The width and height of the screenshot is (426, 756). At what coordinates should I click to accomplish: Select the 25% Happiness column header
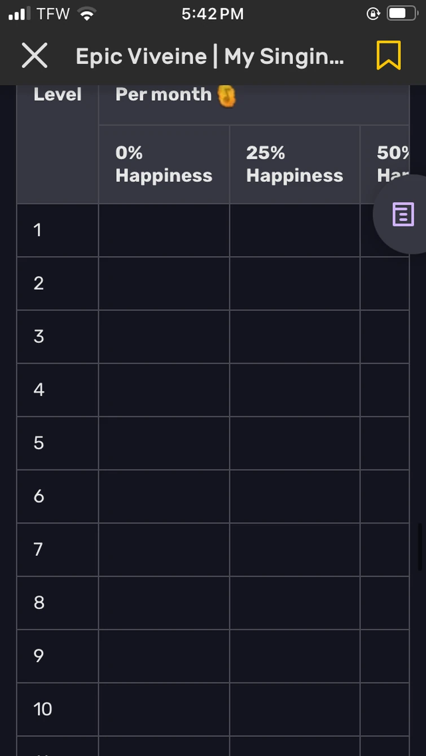point(294,164)
